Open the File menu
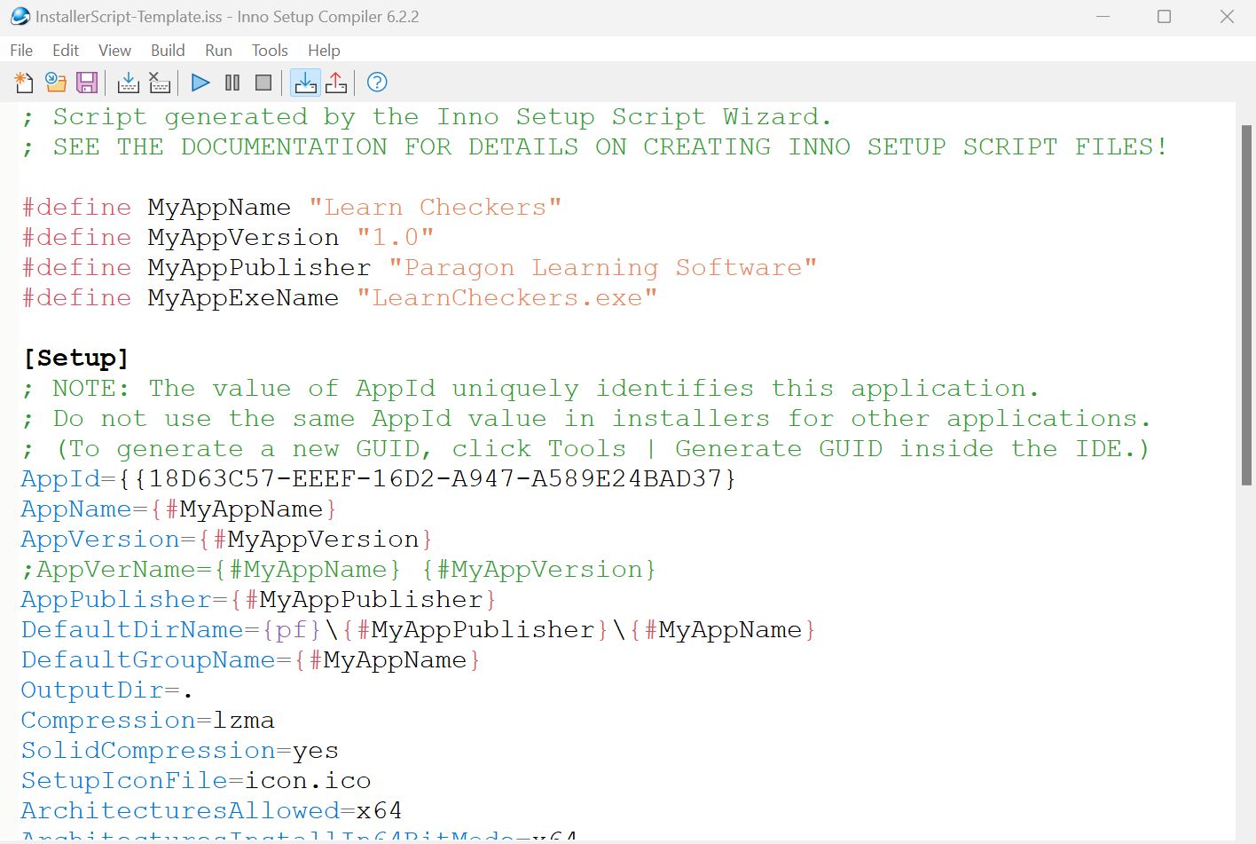 coord(21,51)
